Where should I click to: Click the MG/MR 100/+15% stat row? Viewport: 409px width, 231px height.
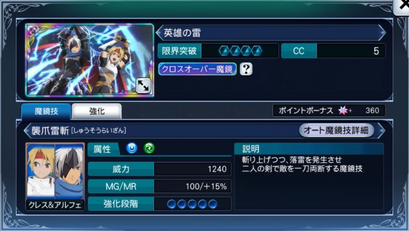[160, 187]
